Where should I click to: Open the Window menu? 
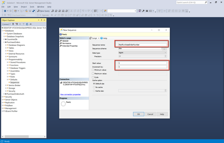[41, 7]
